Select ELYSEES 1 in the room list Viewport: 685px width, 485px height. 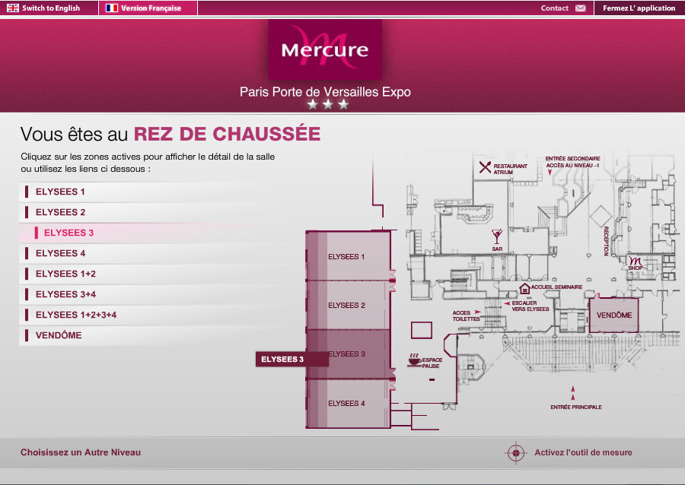point(148,192)
